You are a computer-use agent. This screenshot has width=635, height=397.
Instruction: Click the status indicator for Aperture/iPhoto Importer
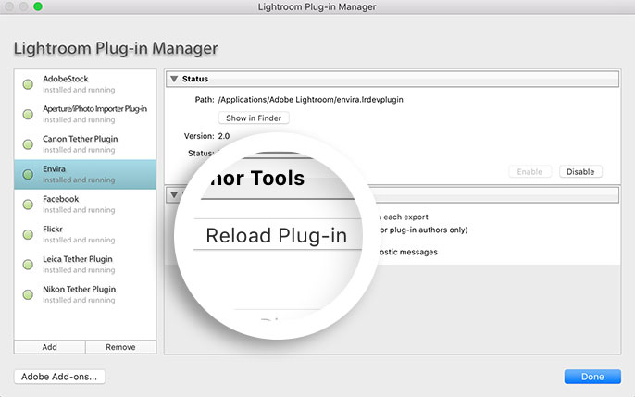pyautogui.click(x=28, y=114)
